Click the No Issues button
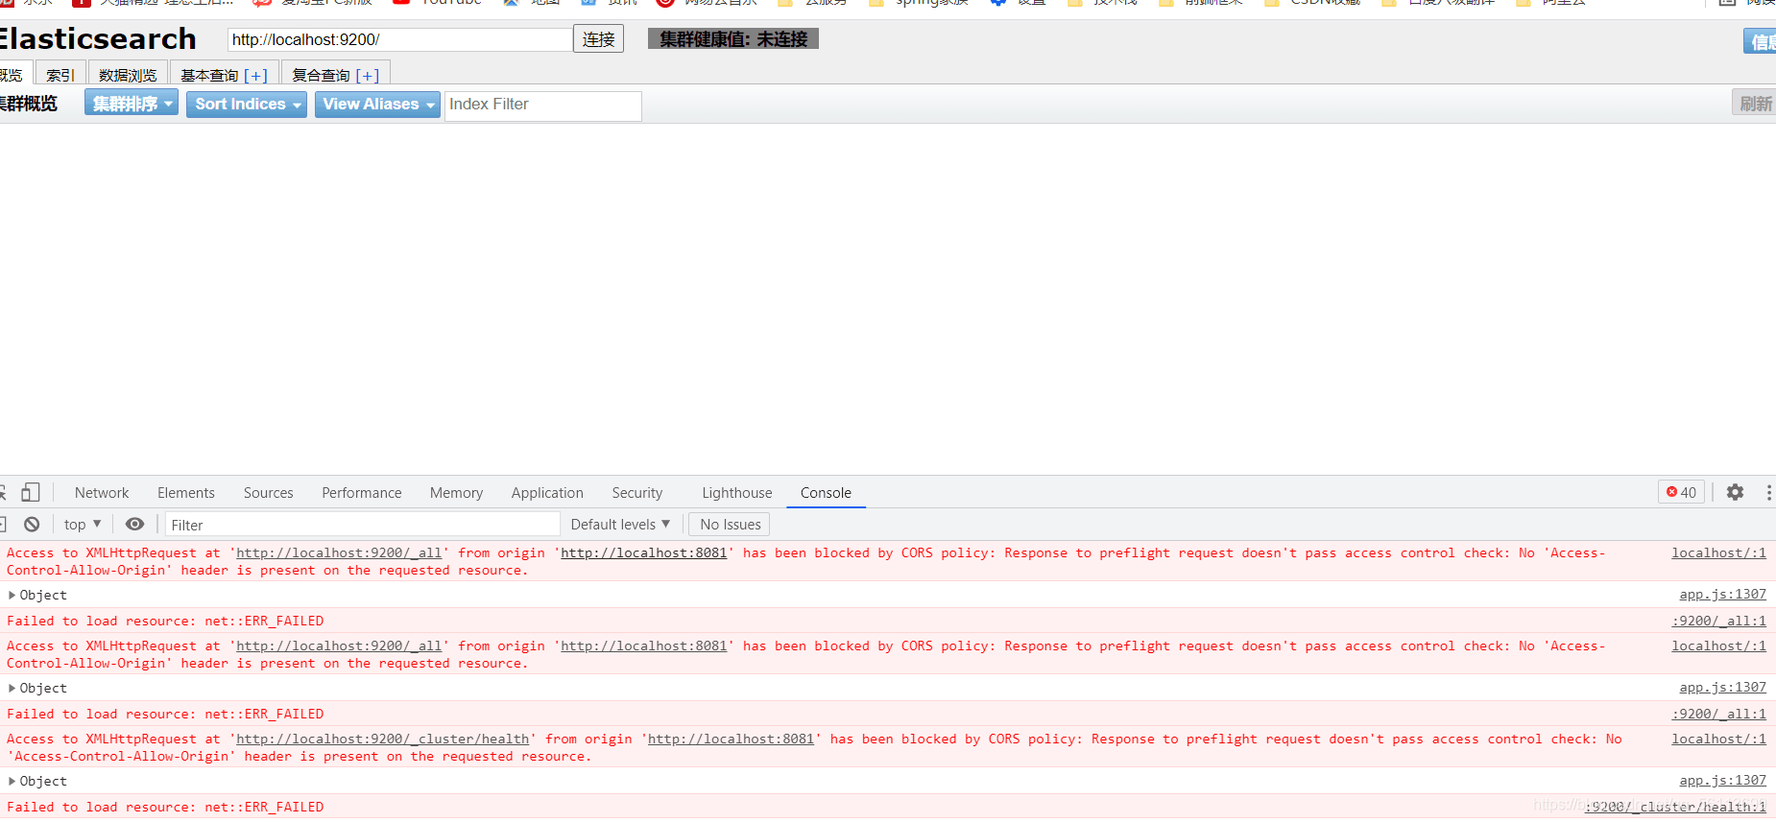 (730, 524)
